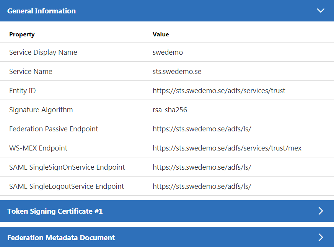
Task: Click the Entity ID URL value
Action: click(x=219, y=91)
